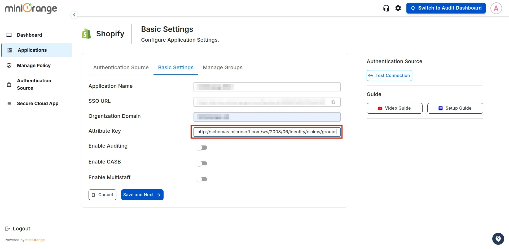The image size is (509, 249).
Task: Enable the Enable Multistaff switch
Action: (x=202, y=179)
